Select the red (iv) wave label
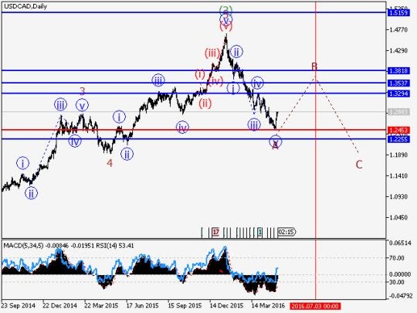 tap(215, 81)
